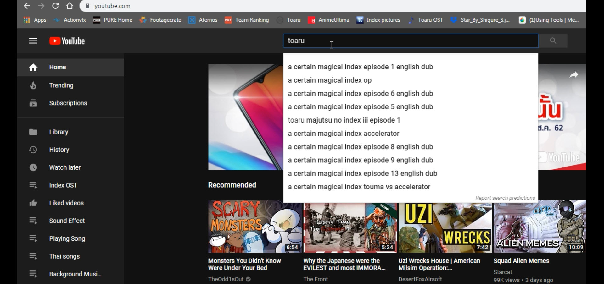This screenshot has width=604, height=284.
Task: Open Watch later sidebar label
Action: click(x=65, y=167)
